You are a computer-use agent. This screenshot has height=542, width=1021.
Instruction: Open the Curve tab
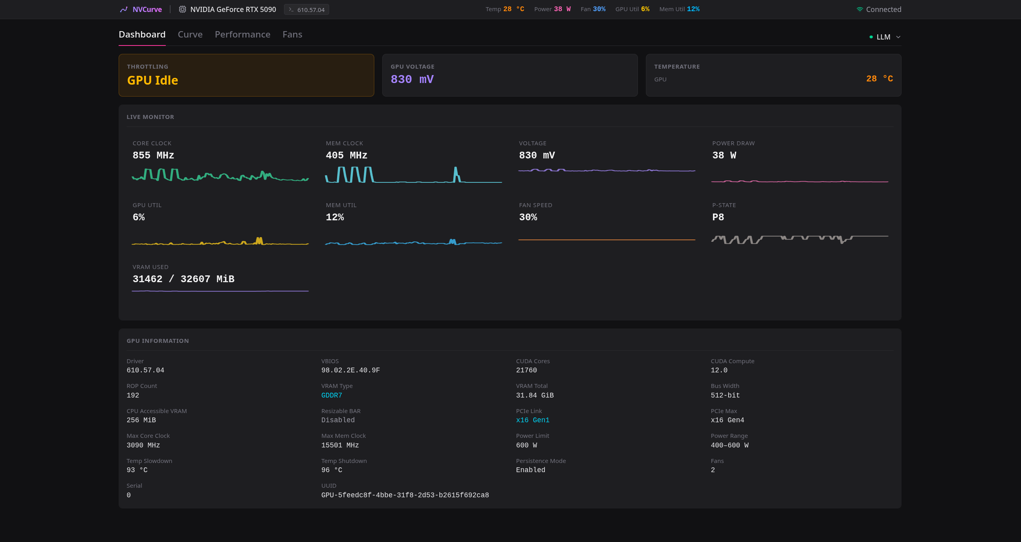[190, 34]
